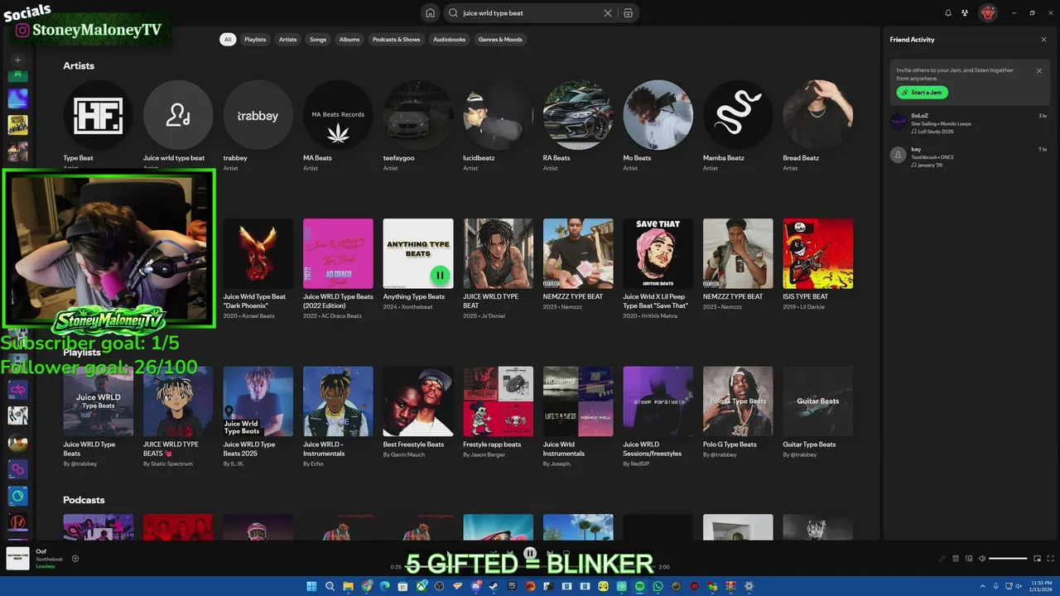This screenshot has height=596, width=1060.
Task: Show hidden system tray icons chevron
Action: [981, 586]
